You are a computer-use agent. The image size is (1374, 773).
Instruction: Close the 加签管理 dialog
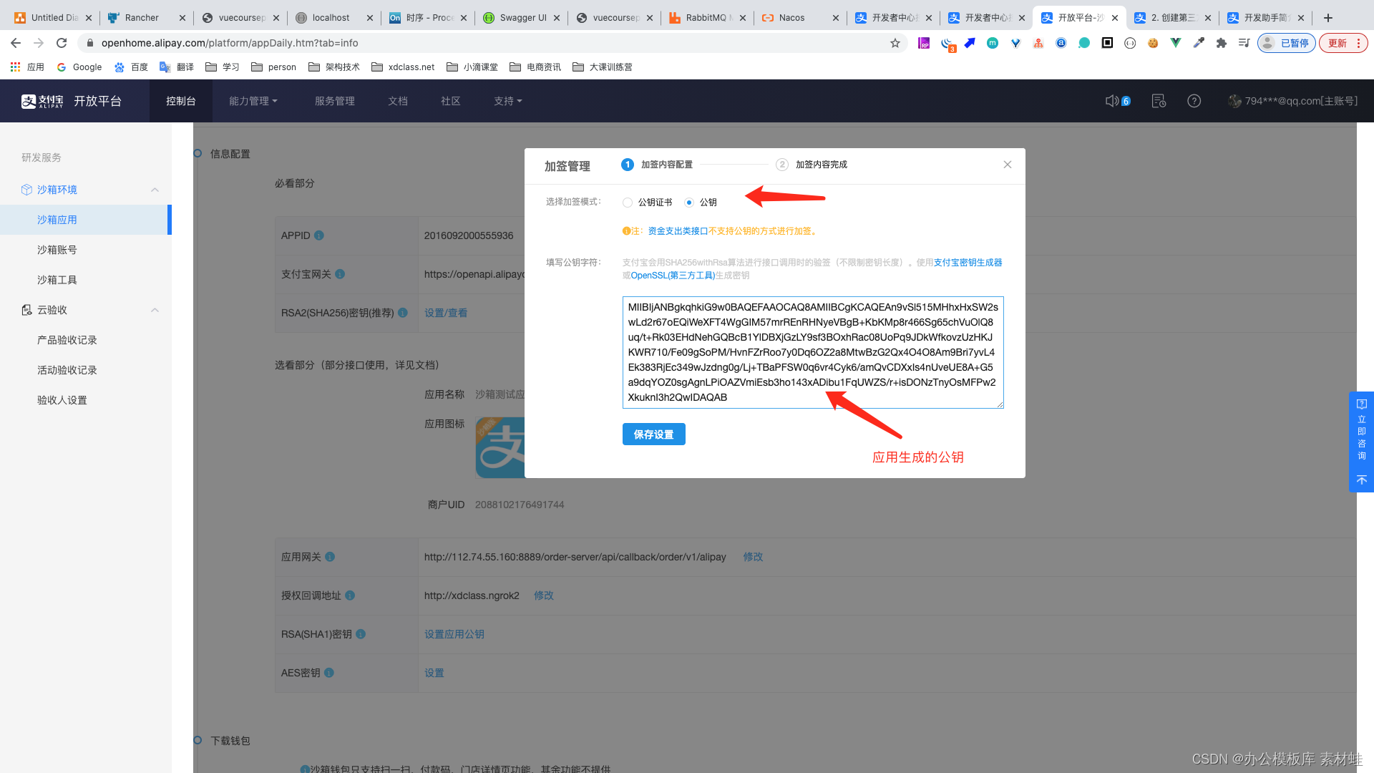(1007, 165)
